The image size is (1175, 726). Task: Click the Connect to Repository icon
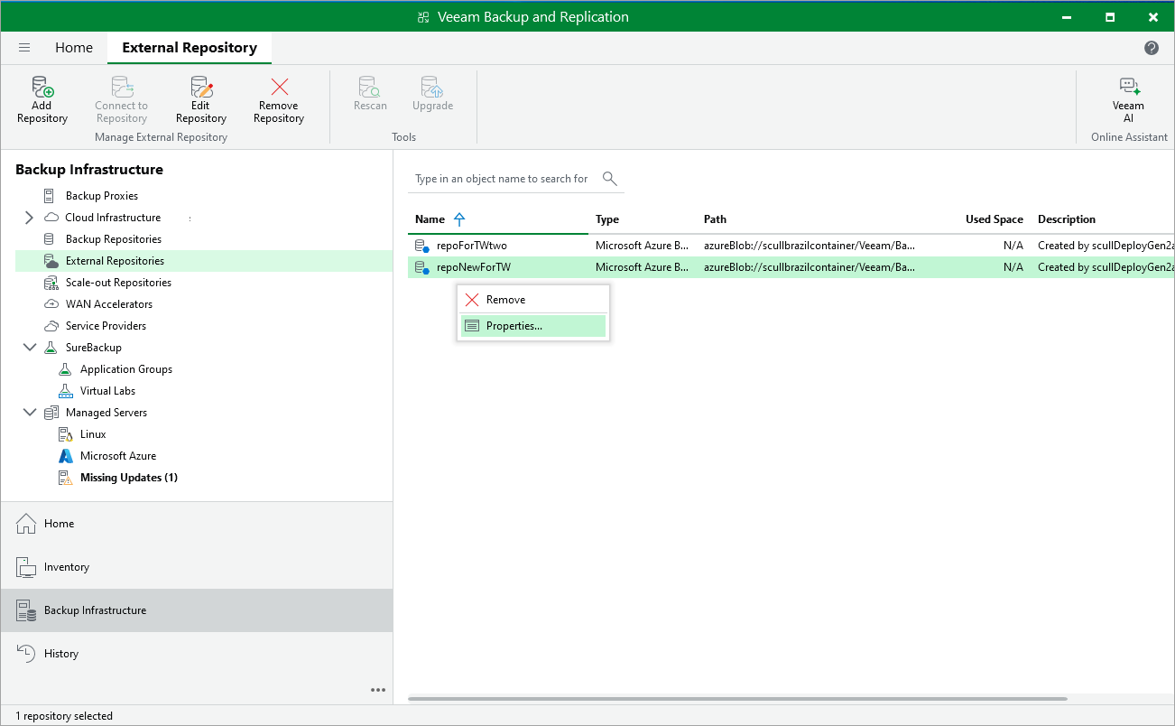click(x=122, y=88)
